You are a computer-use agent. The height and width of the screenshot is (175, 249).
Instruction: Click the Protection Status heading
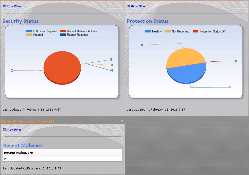coord(148,21)
